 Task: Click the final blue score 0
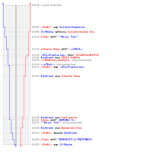click(x=16, y=146)
